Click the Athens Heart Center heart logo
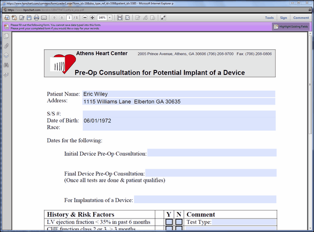Screen dimensions: 314x232 63,64
